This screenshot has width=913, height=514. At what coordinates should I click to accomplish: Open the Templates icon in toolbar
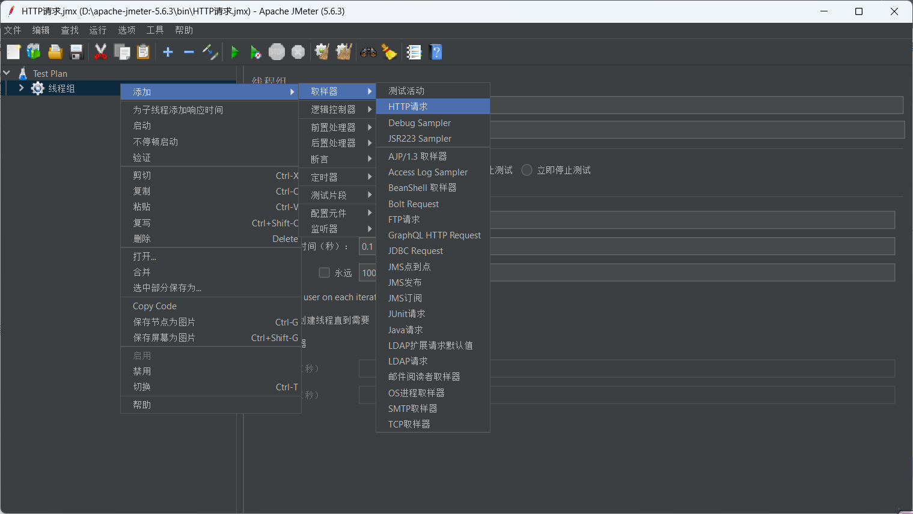click(x=34, y=52)
